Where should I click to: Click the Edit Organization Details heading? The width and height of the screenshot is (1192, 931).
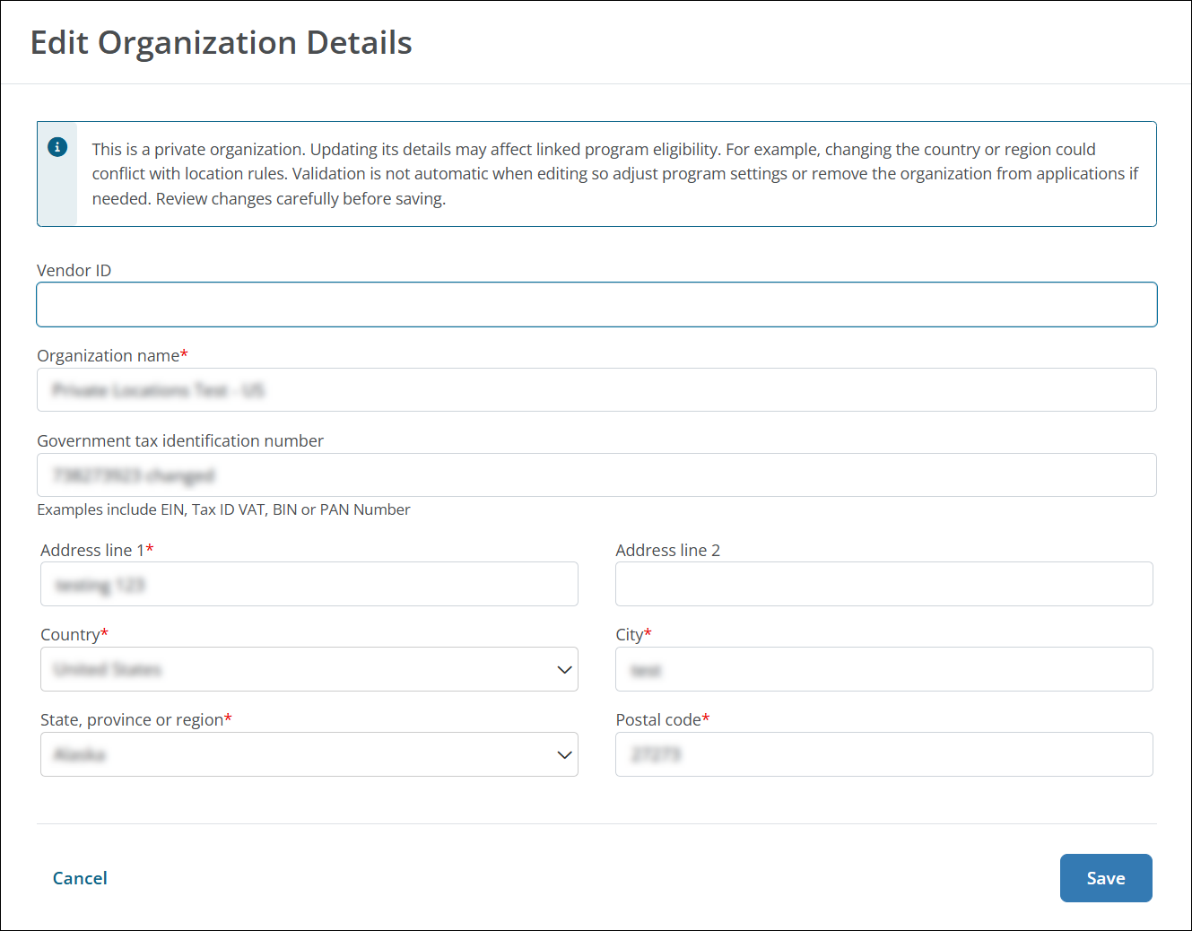click(222, 42)
